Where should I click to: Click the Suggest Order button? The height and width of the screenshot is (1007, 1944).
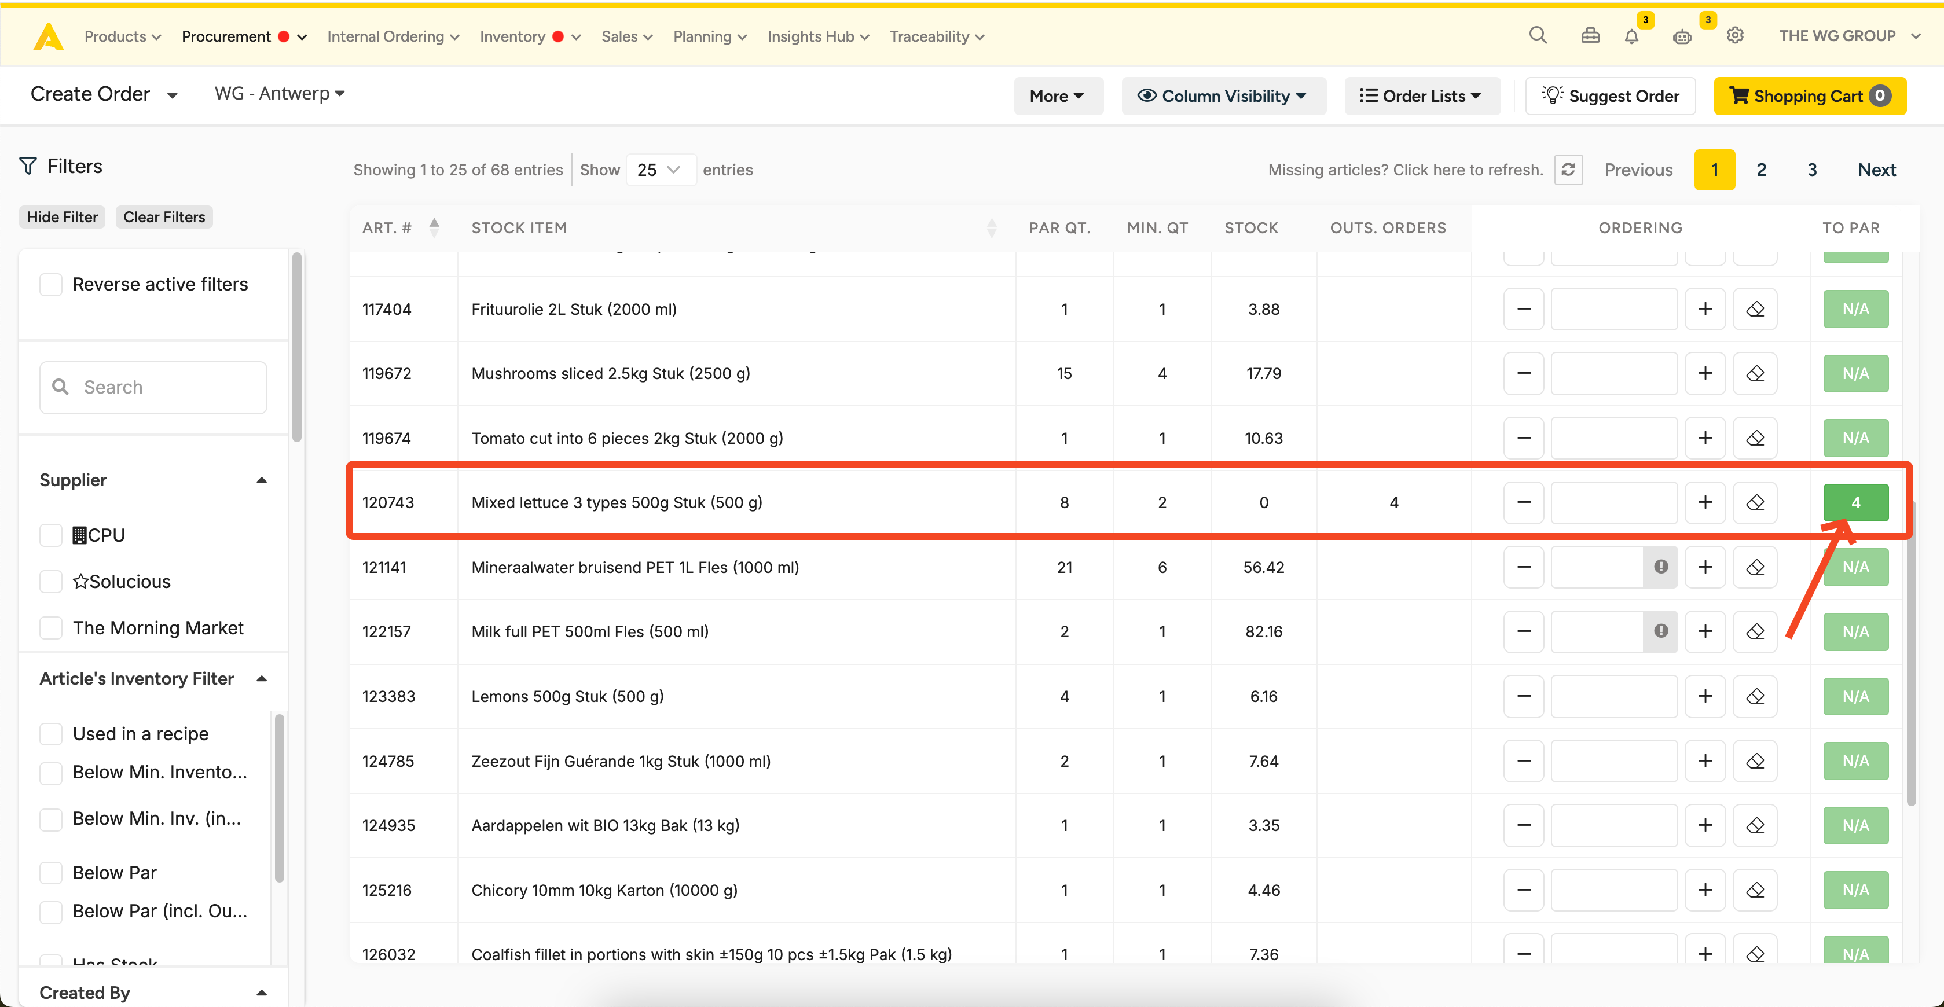tap(1610, 96)
